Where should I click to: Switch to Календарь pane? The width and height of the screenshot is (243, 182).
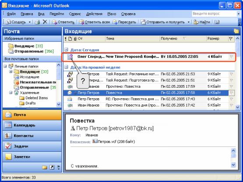[x=32, y=125]
